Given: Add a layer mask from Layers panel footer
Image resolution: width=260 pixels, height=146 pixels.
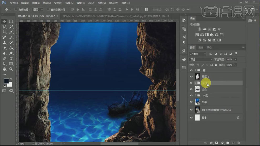Looking at the screenshot, I should [217, 143].
